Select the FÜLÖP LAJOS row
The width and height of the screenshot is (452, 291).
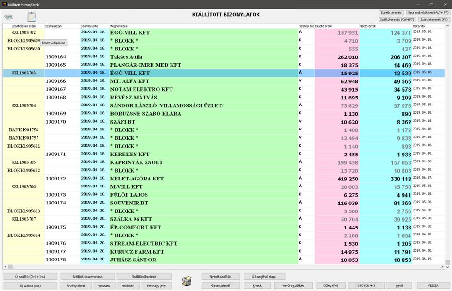click(224, 195)
